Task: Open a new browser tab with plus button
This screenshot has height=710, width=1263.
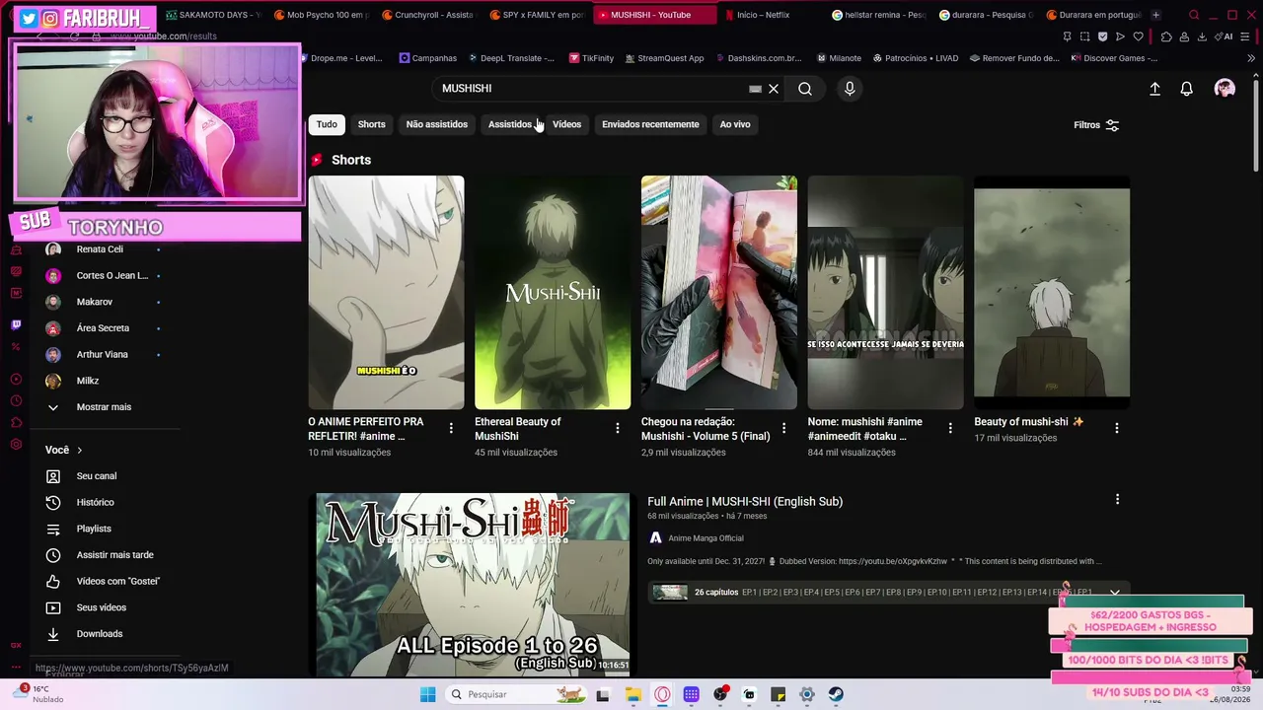Action: coord(1155,15)
